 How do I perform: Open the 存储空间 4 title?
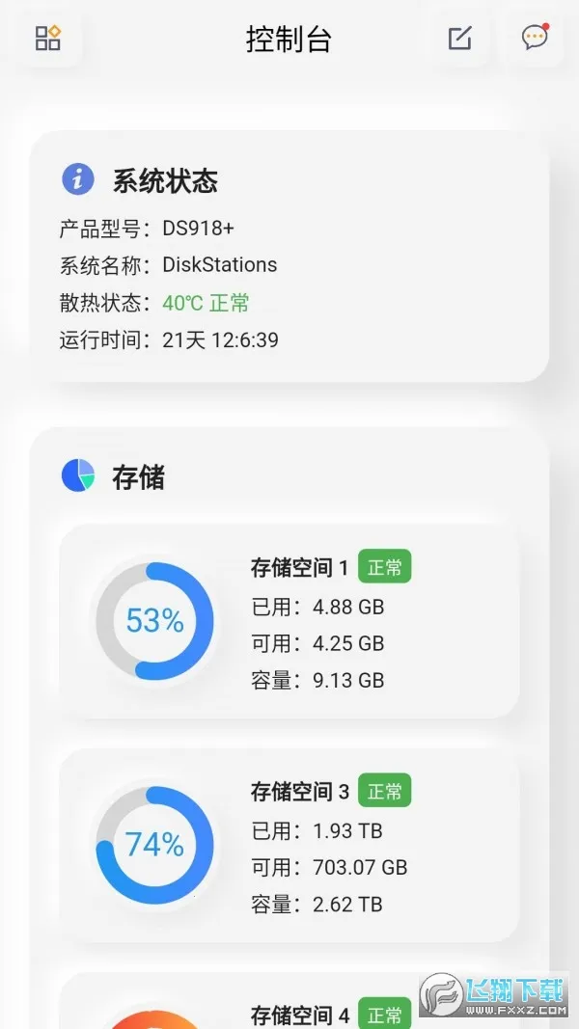pyautogui.click(x=299, y=1015)
